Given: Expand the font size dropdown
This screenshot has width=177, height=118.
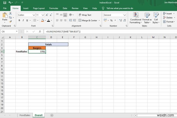Looking at the screenshot, I should tap(43, 15).
